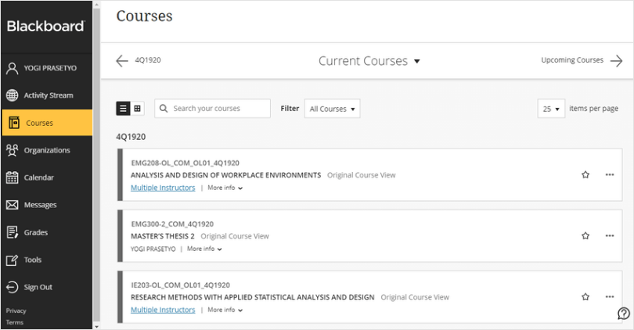Open the 25 items per page dropdown
Viewport: 634px width, 330px height.
pyautogui.click(x=551, y=109)
